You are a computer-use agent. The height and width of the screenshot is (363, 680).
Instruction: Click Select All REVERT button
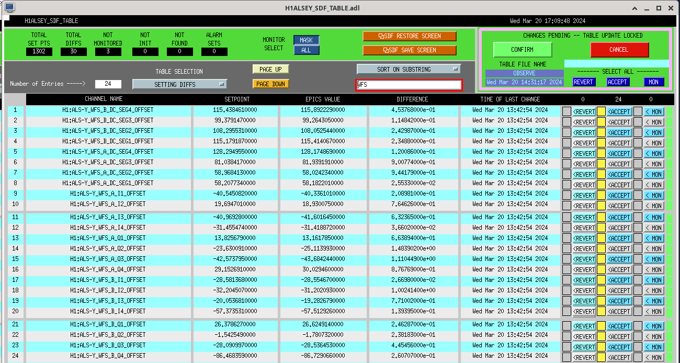coord(584,82)
